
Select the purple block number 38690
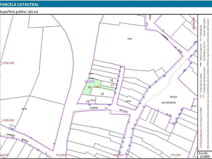coord(90,81)
